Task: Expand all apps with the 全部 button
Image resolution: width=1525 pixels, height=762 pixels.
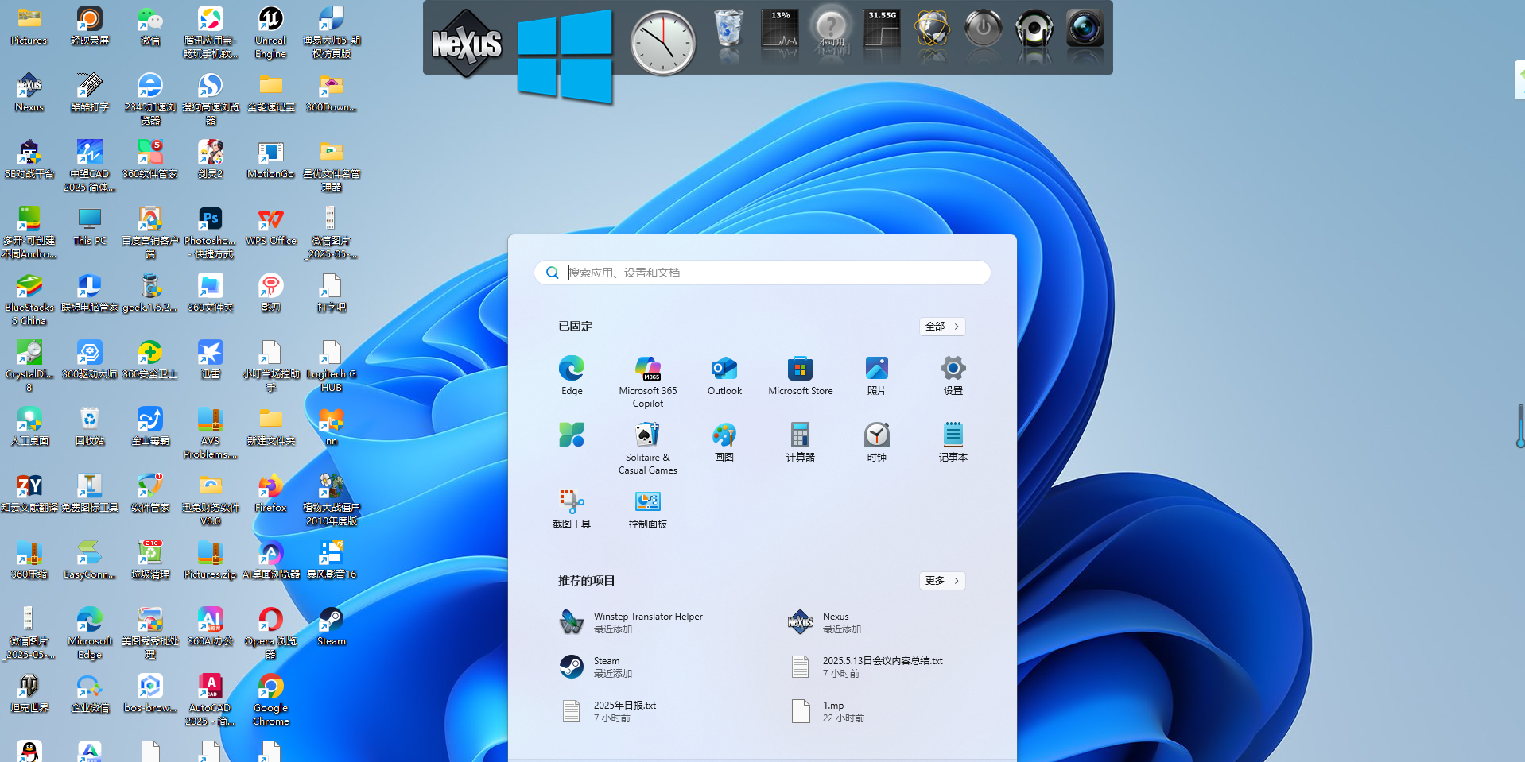Action: pos(942,327)
